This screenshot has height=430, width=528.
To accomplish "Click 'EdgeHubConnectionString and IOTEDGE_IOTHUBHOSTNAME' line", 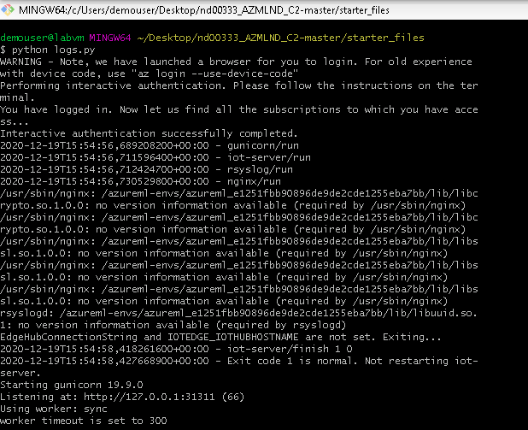I will tap(220, 337).
